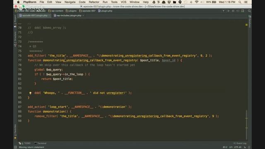This screenshot has height=149, width=265.
Task: Click line number 76 in the gutter
Action: click(x=20, y=55)
